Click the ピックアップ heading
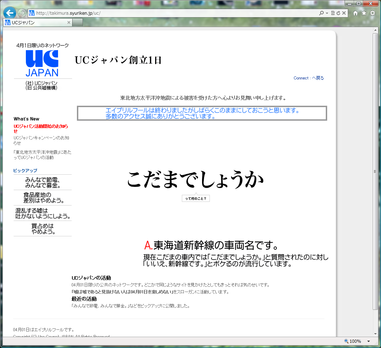The height and width of the screenshot is (348, 381). (25, 170)
